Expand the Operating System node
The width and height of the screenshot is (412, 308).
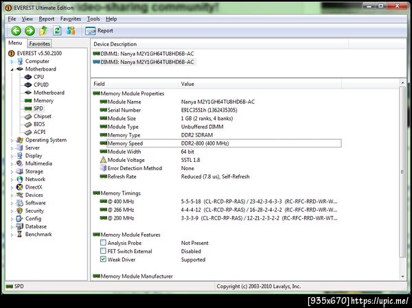pyautogui.click(x=12, y=141)
